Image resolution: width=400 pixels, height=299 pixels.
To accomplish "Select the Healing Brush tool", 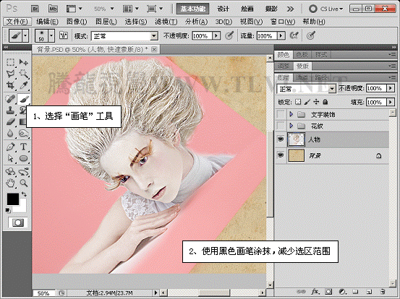I will pos(10,99).
